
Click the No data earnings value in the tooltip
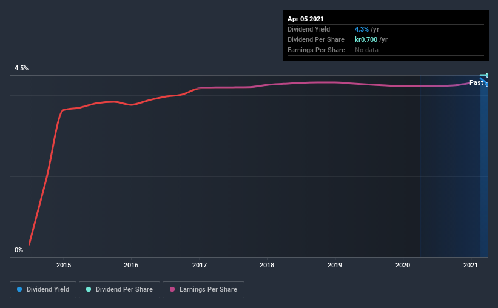[x=366, y=50]
